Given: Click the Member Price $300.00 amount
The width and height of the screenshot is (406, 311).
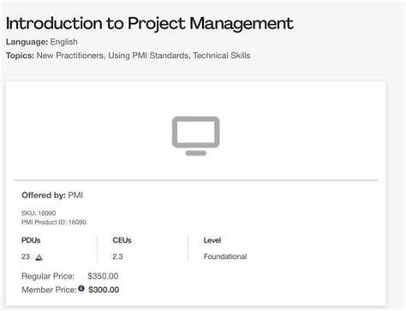Looking at the screenshot, I should point(104,290).
